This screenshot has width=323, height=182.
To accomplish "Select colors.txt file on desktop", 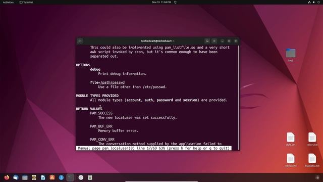I will 312,139.
